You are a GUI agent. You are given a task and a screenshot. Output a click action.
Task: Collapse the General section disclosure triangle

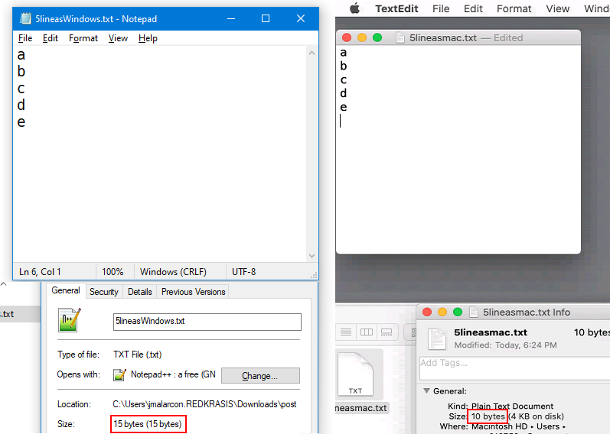426,391
